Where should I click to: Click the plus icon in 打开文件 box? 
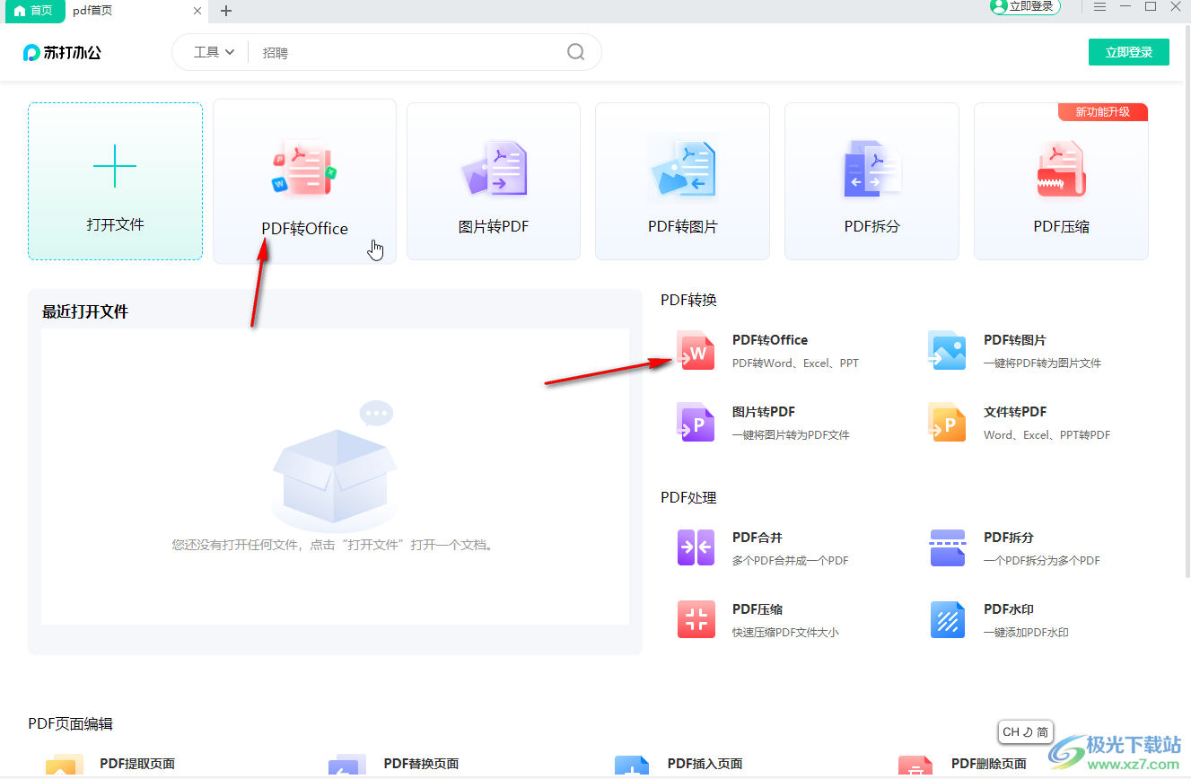point(115,166)
